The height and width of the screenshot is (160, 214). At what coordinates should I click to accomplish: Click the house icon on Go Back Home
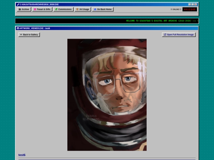click(95, 9)
